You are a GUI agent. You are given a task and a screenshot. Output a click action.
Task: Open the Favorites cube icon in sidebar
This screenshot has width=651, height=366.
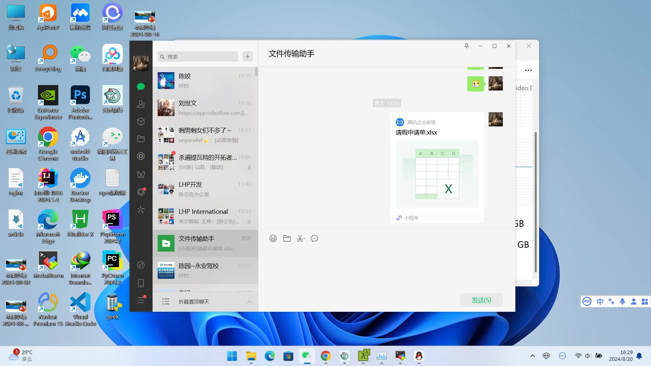pyautogui.click(x=141, y=121)
